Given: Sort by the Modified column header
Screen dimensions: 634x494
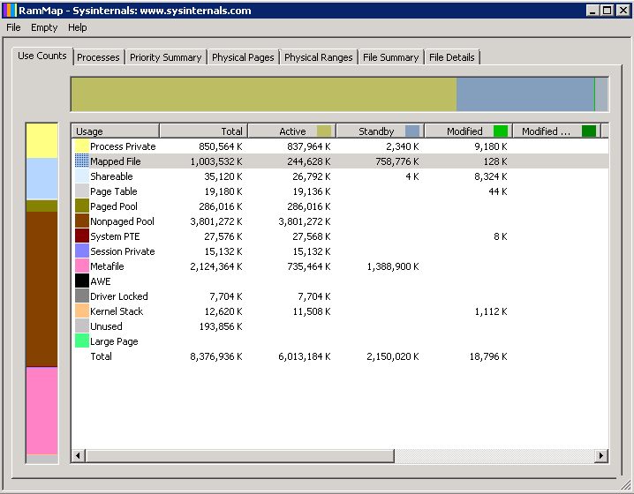Looking at the screenshot, I should pyautogui.click(x=469, y=131).
